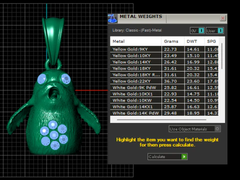Click the SPG column header
240x180 pixels.
(x=211, y=41)
